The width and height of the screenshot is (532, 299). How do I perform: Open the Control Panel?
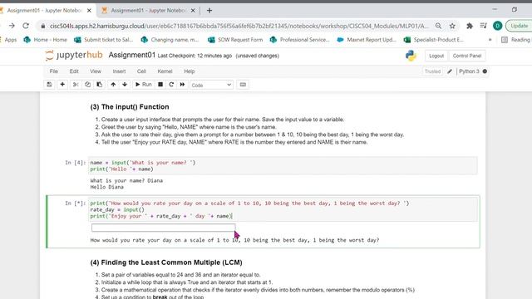(x=467, y=56)
